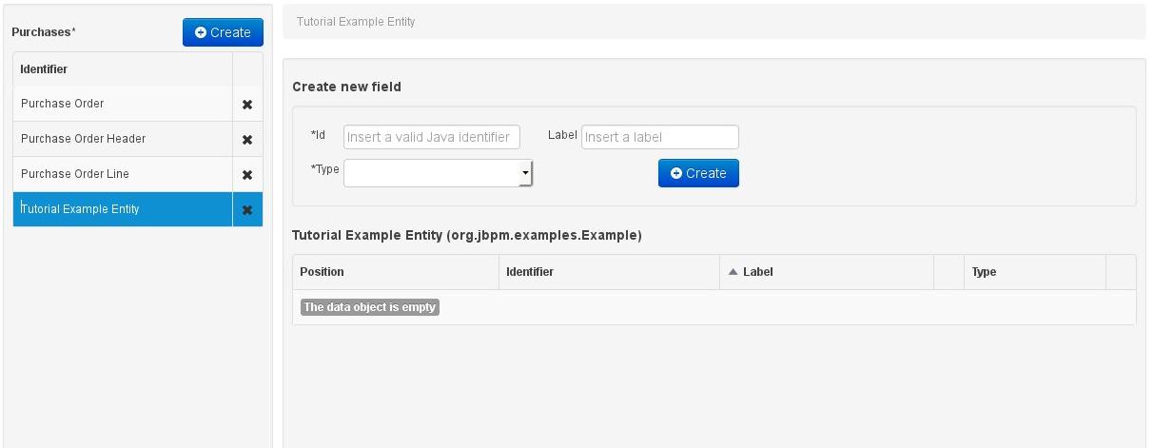Select Purchase Order Header row

(x=84, y=139)
